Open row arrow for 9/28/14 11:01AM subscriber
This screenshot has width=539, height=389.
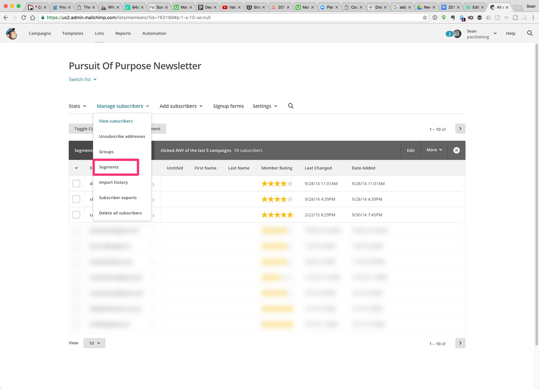click(x=153, y=184)
